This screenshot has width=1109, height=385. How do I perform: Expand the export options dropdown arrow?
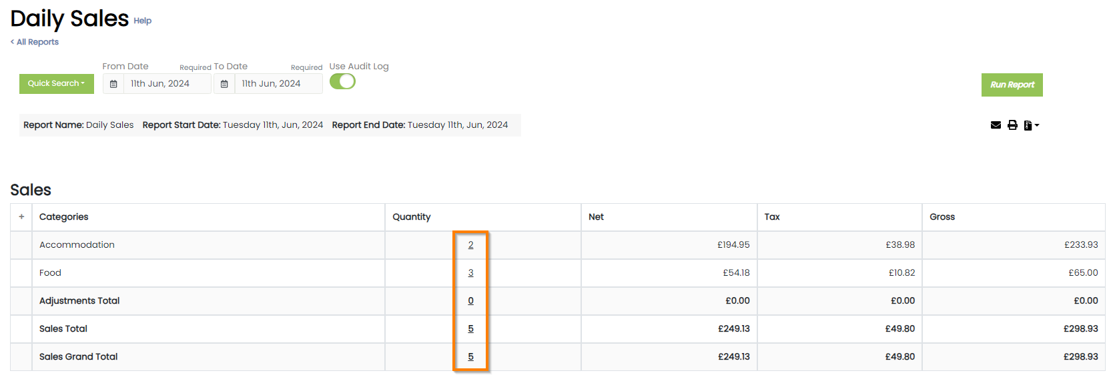(1037, 125)
